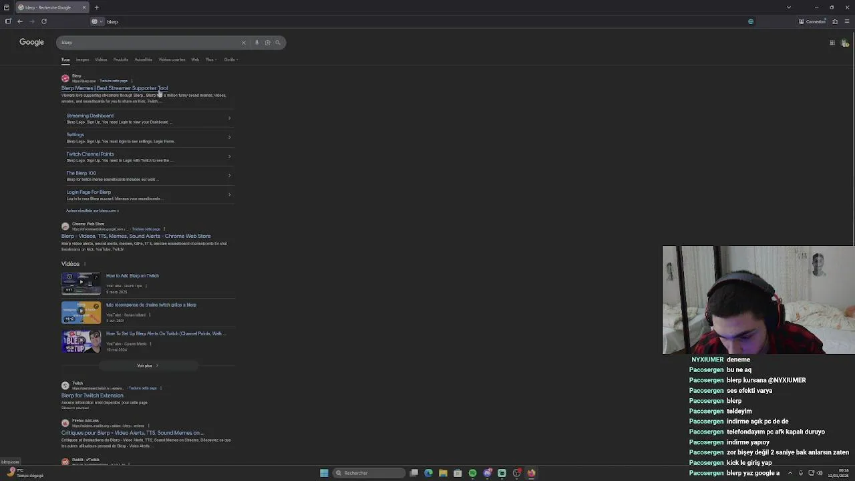Viewport: 855px width, 481px height.
Task: Switch to Produits search tab
Action: tap(121, 59)
